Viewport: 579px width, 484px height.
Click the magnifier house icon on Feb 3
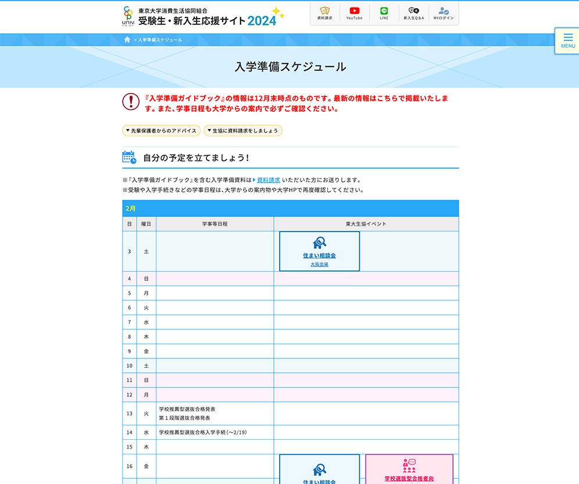(319, 243)
